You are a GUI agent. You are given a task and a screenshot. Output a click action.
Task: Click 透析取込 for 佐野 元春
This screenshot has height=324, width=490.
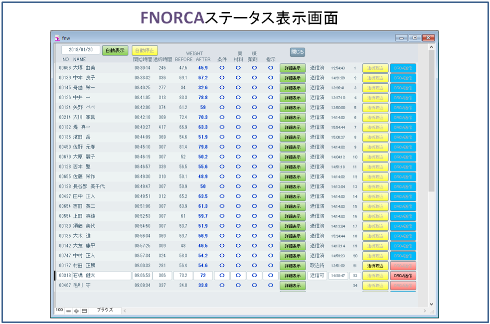(375, 147)
